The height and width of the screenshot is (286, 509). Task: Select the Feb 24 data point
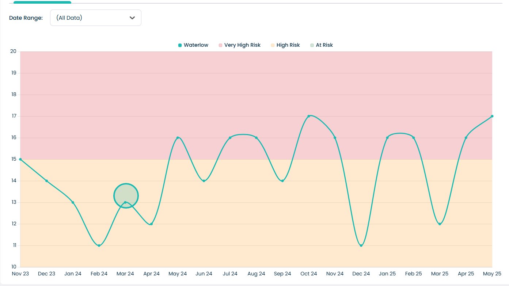click(x=99, y=245)
